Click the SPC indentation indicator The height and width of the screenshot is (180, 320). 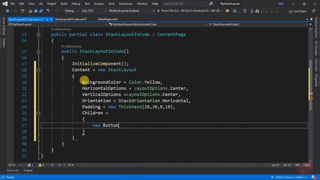pos(297,165)
